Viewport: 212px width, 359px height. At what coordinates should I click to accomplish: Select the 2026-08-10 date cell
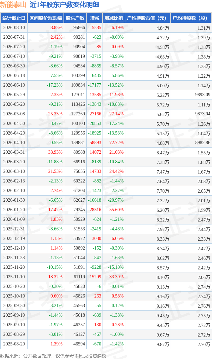point(14,27)
